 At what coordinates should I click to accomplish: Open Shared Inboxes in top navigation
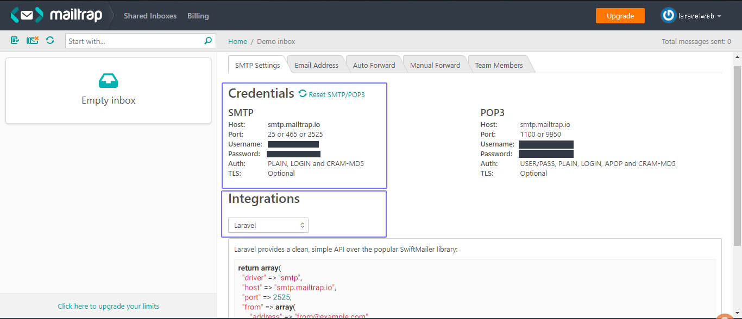point(150,16)
